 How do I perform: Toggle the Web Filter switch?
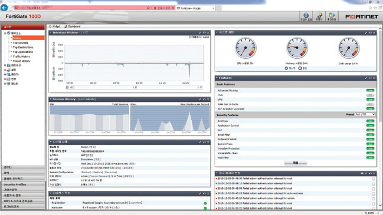(x=370, y=158)
